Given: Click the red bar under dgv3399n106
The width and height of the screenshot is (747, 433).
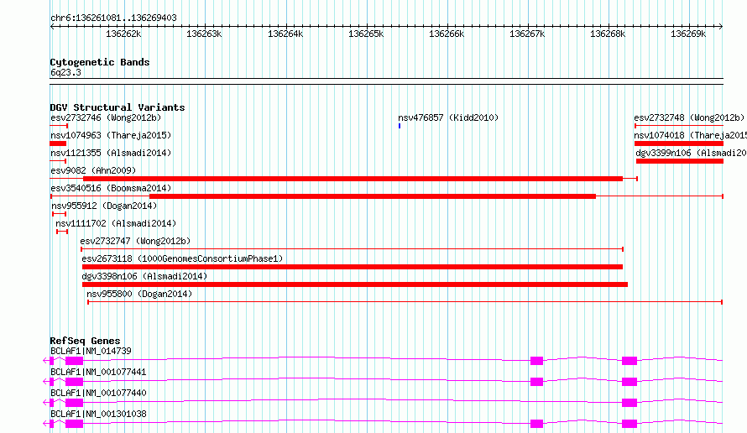Looking at the screenshot, I should coord(680,161).
